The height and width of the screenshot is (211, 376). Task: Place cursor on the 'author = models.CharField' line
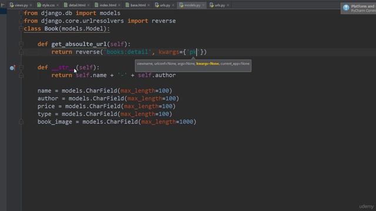[x=108, y=98]
